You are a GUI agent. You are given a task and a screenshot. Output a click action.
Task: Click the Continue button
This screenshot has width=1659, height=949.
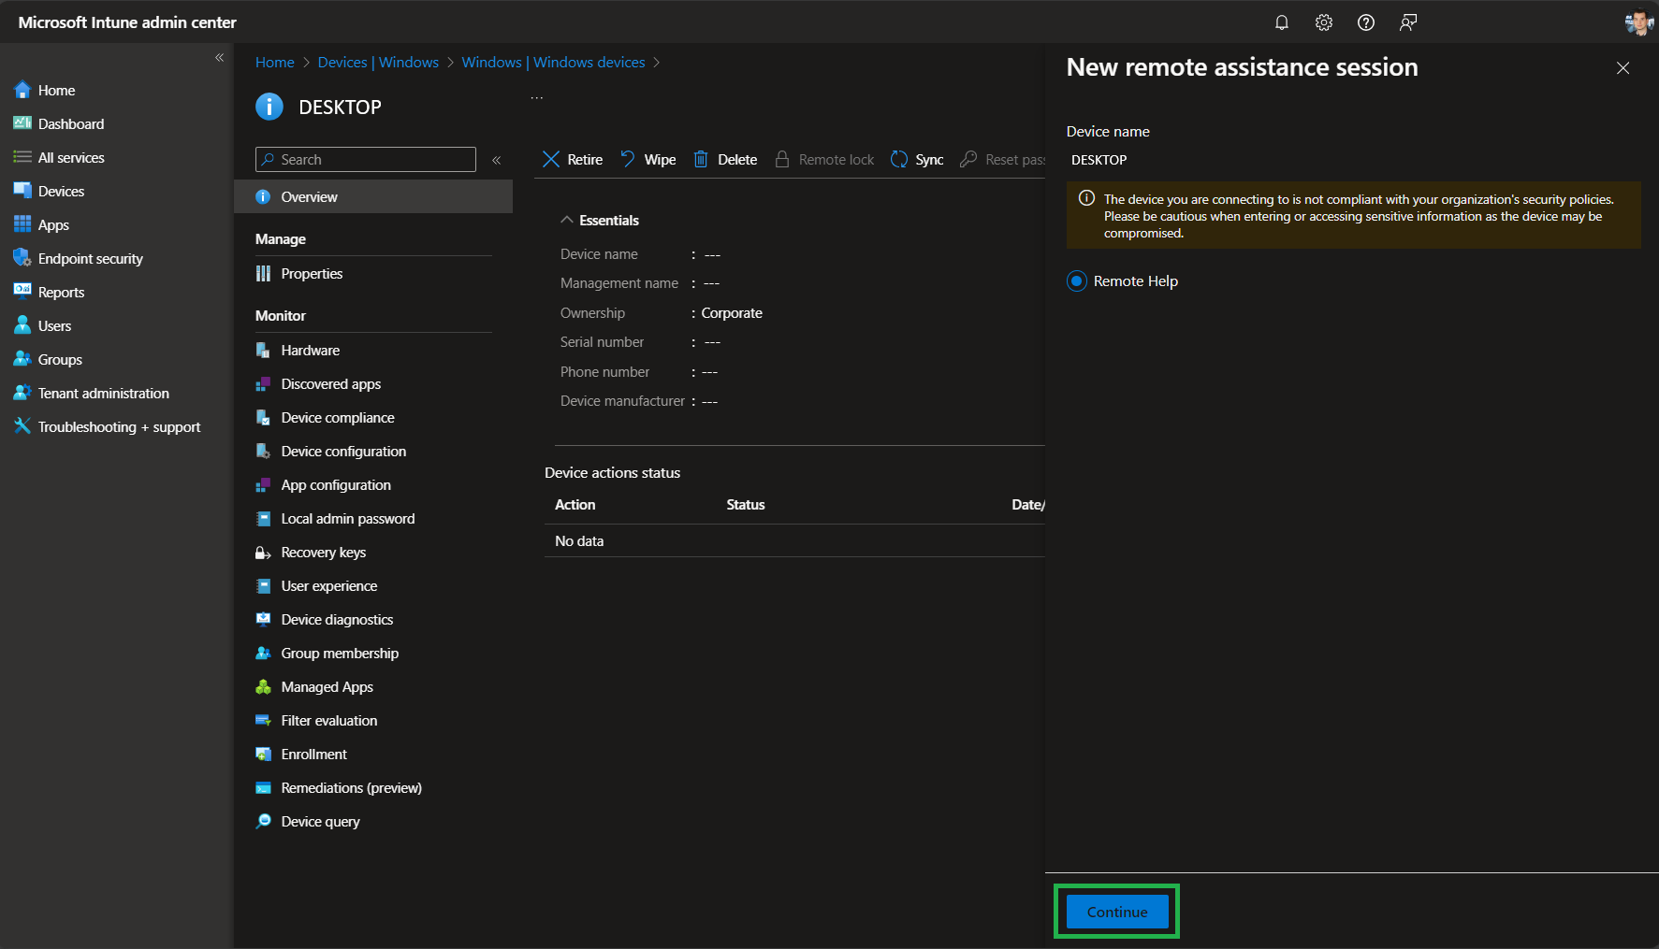coord(1116,912)
